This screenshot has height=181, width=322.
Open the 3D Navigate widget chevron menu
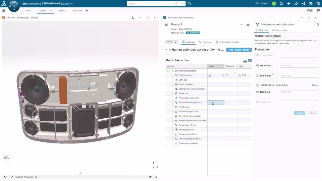[x=155, y=18]
